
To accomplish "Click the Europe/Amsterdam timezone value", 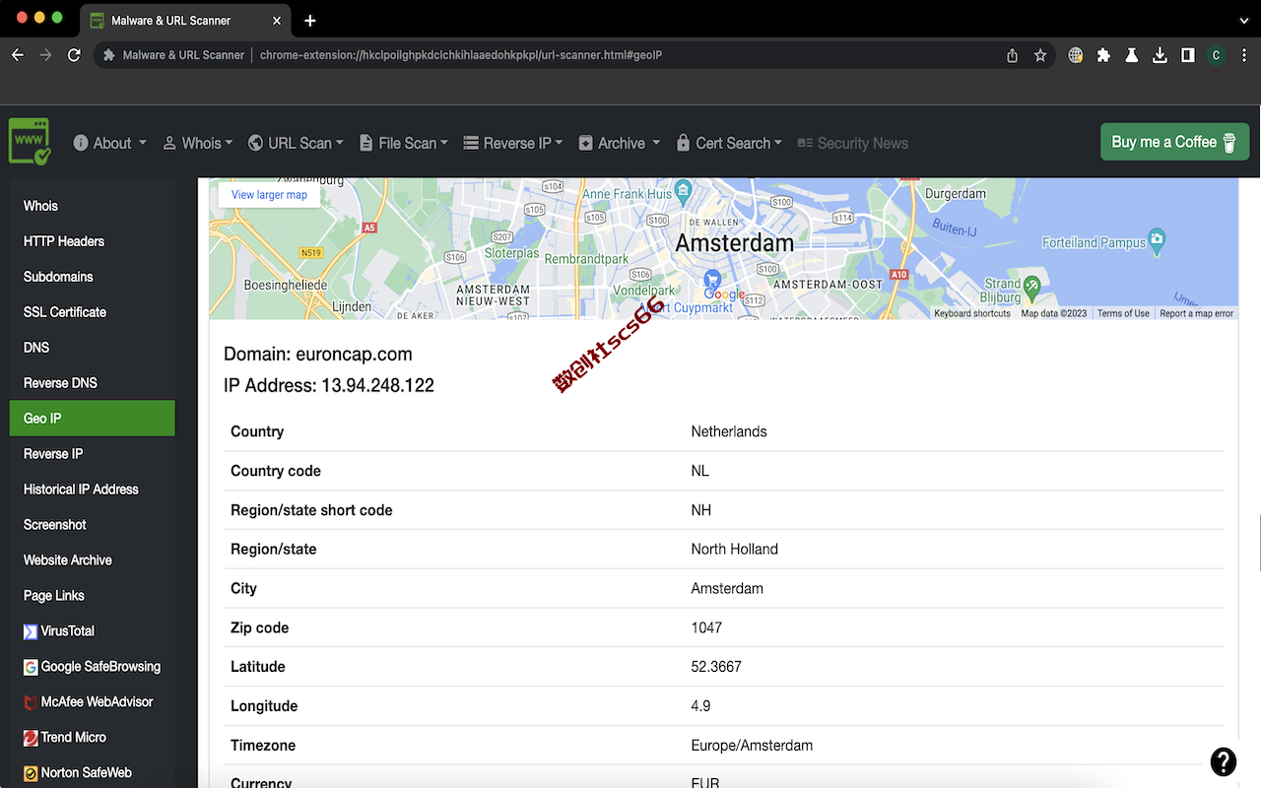I will 752,746.
